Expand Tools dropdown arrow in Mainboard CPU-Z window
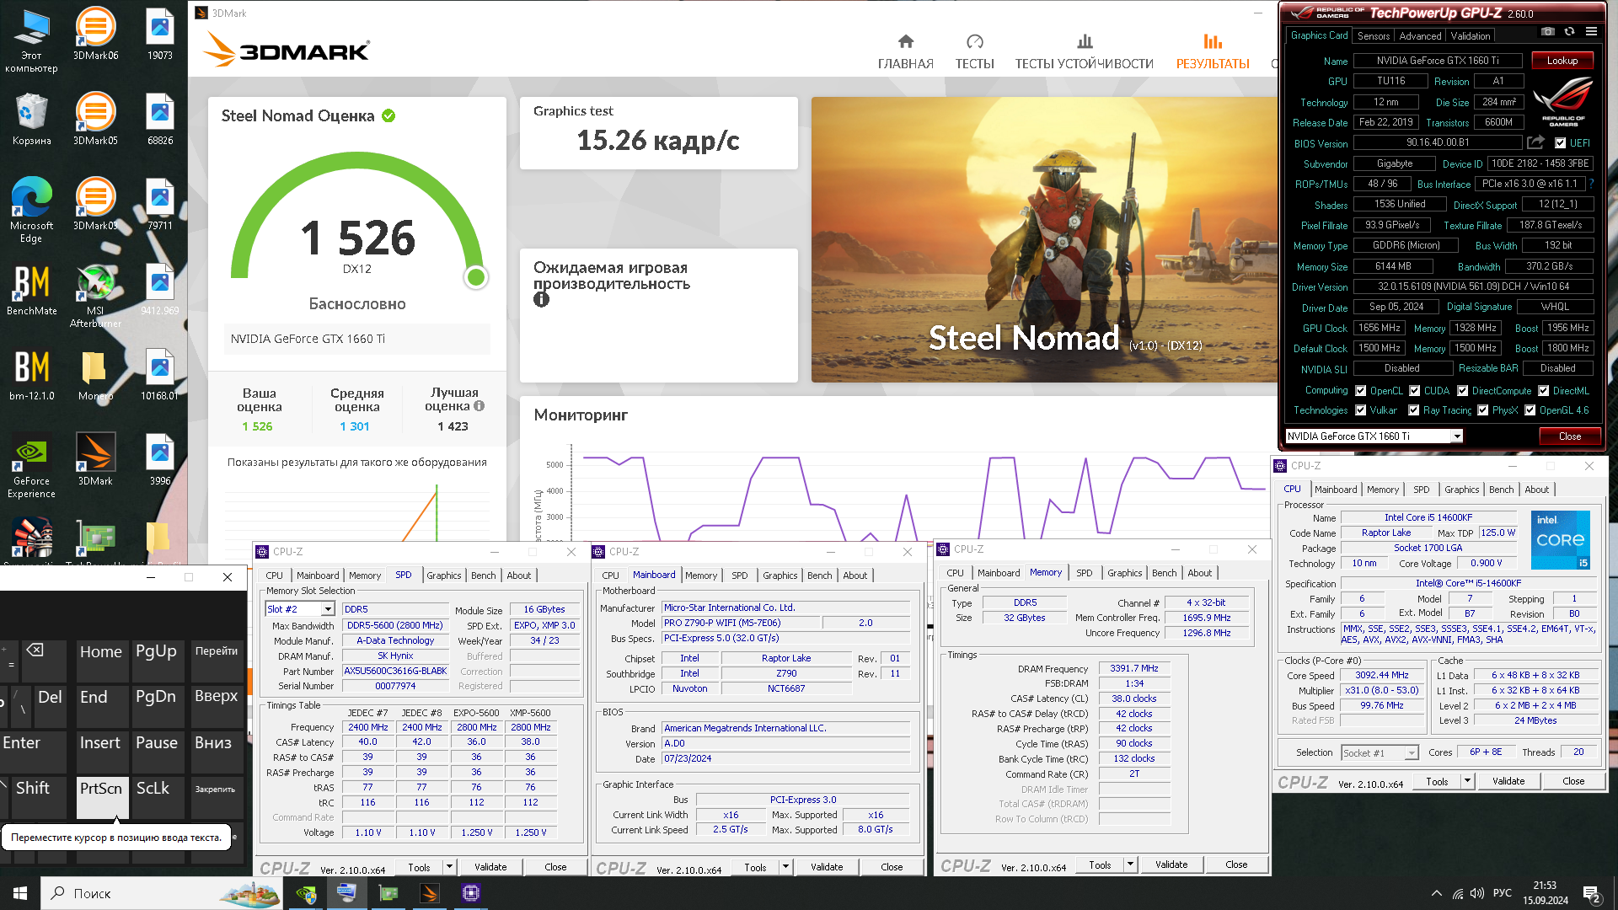This screenshot has width=1618, height=910. pyautogui.click(x=785, y=866)
